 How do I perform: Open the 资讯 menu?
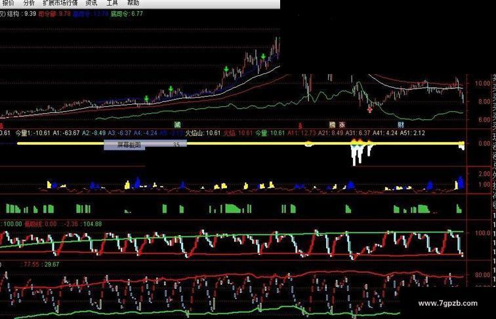click(x=91, y=3)
